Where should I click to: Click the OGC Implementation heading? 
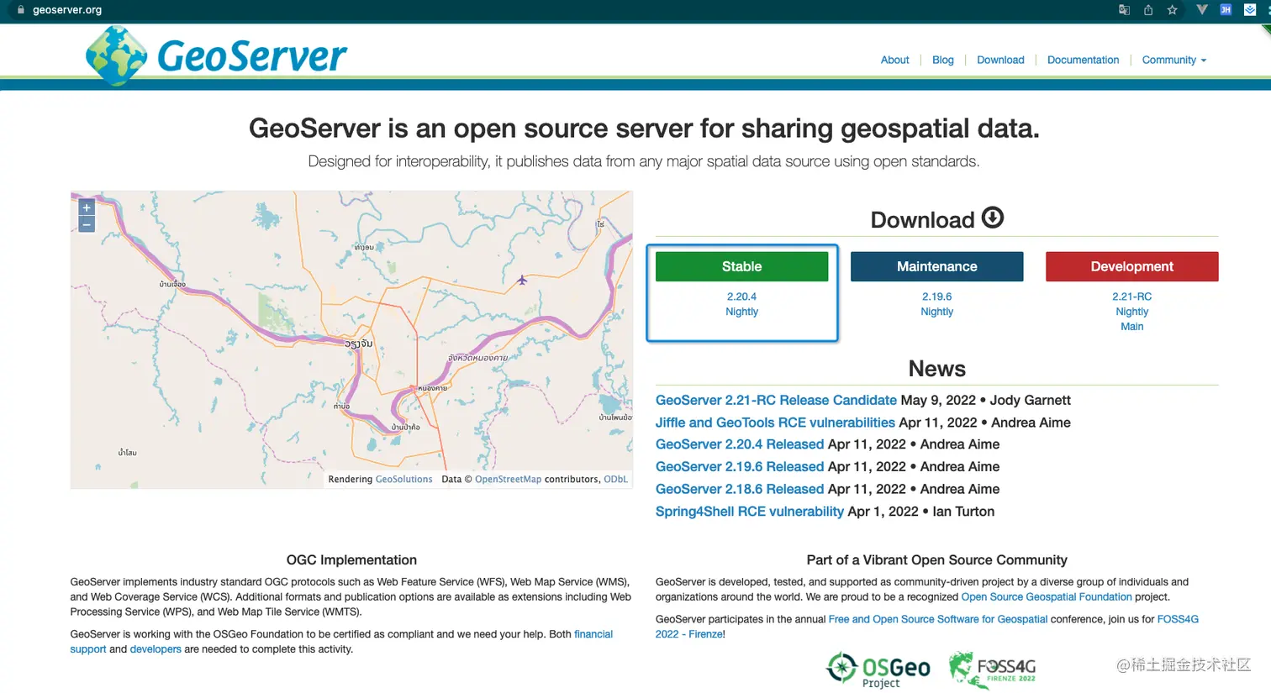[351, 560]
